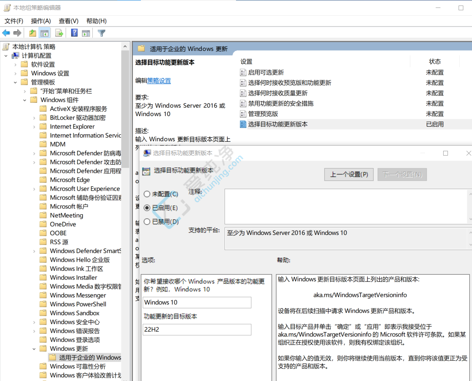Select the Windows 安全中心 tree item
This screenshot has width=472, height=381.
75,322
